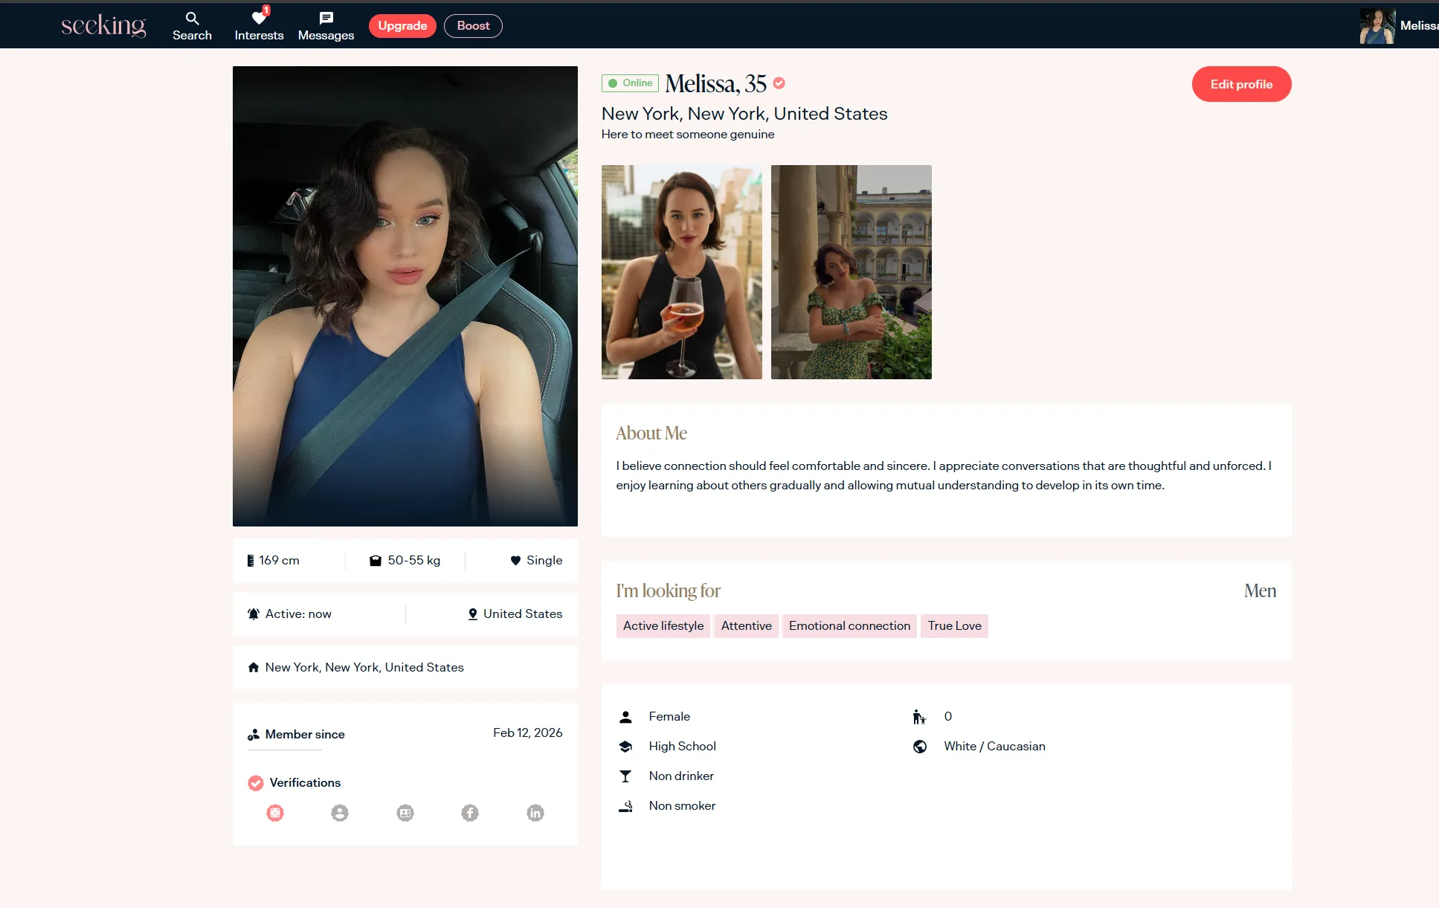Click the Facebook verification icon
Screen dimensions: 1439x908
[x=470, y=813]
